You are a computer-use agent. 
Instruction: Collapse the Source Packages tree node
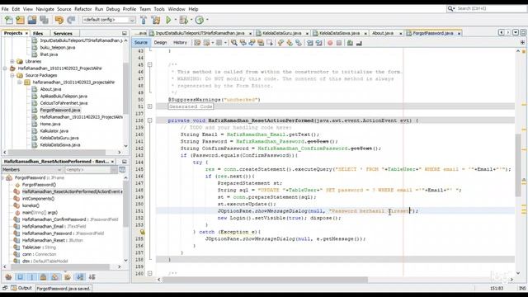click(12, 75)
